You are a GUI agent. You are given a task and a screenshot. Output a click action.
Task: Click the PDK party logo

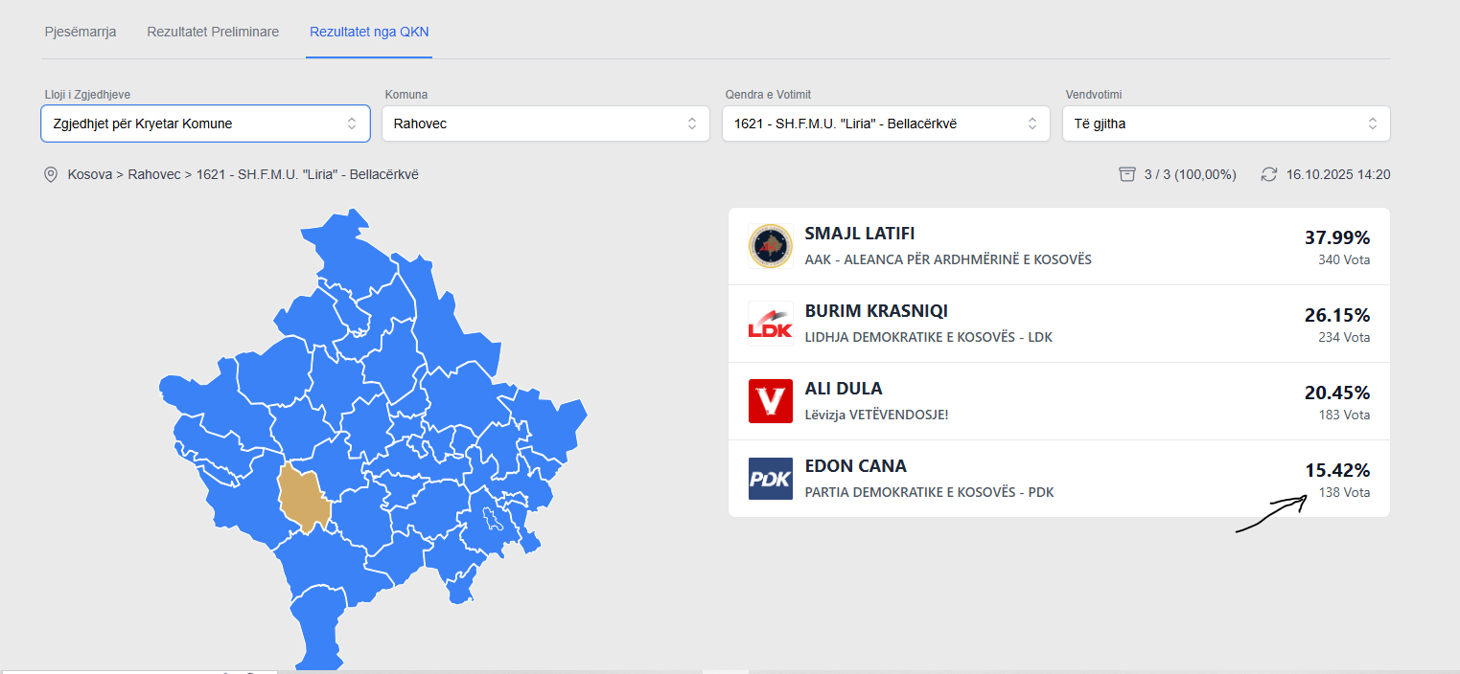coord(771,479)
